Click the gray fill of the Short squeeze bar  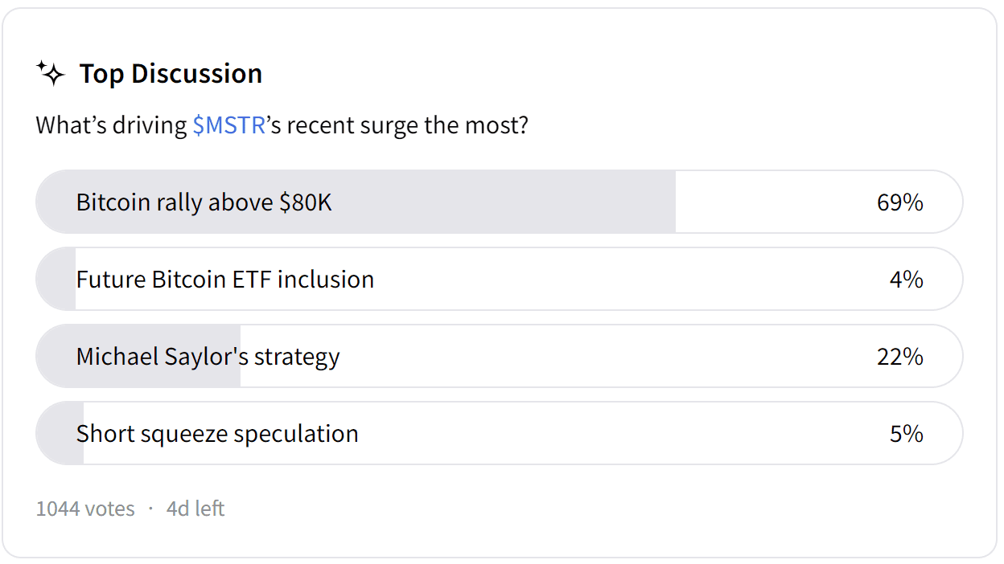pyautogui.click(x=61, y=434)
